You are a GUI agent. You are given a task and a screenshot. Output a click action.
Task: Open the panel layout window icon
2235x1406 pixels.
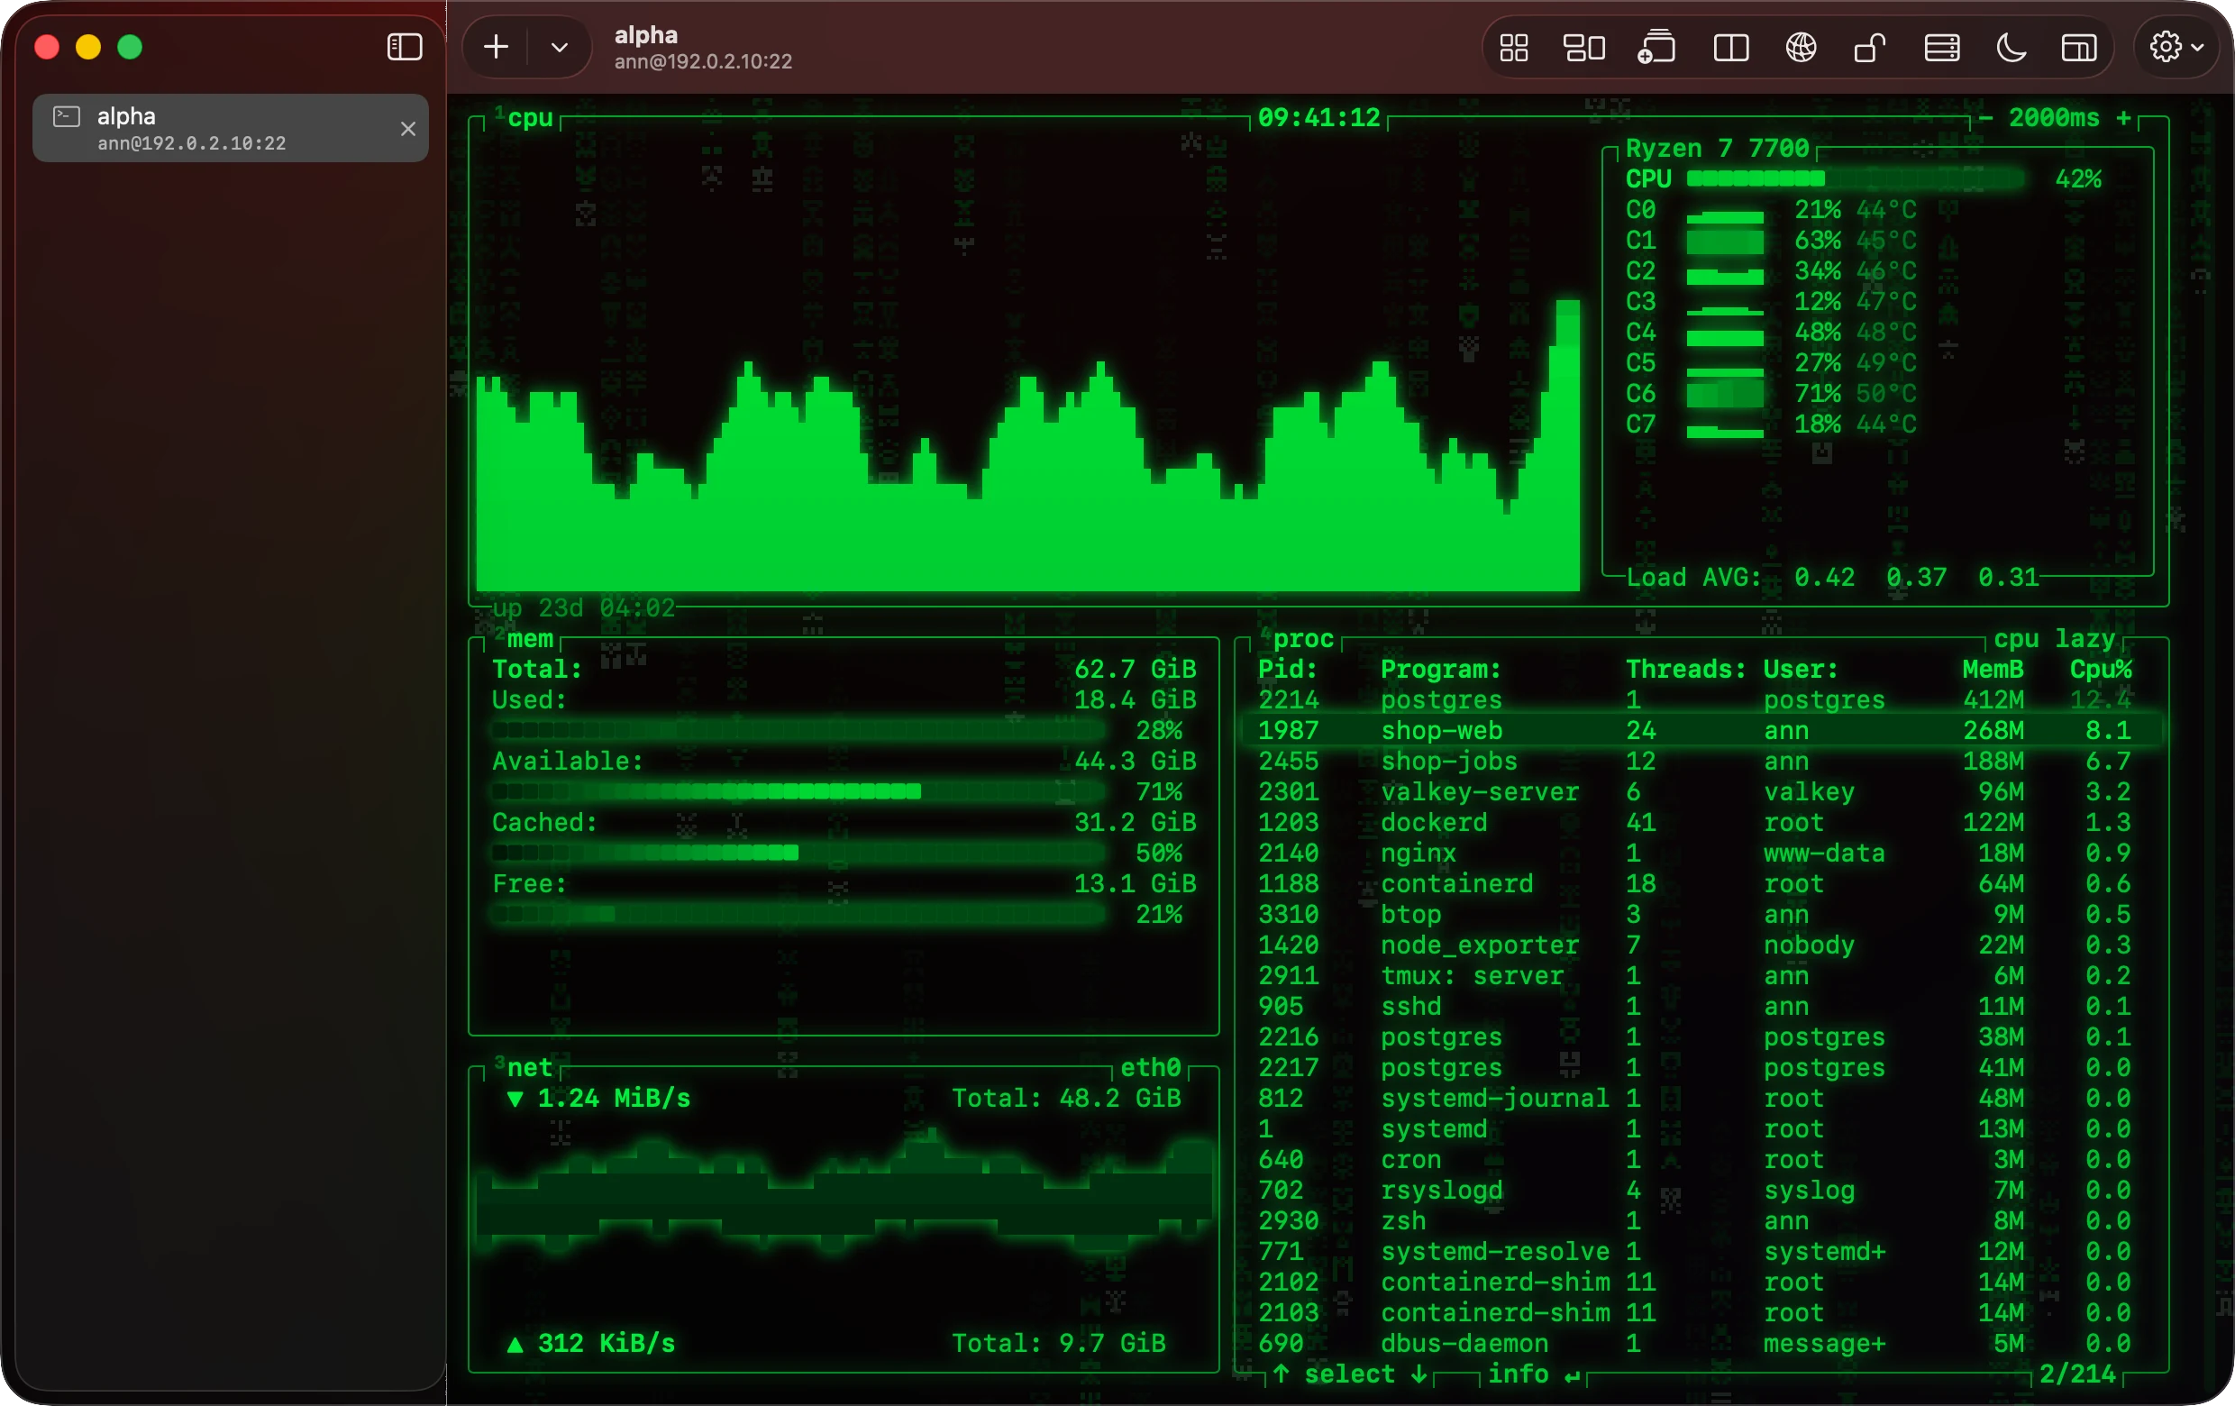coord(2079,48)
